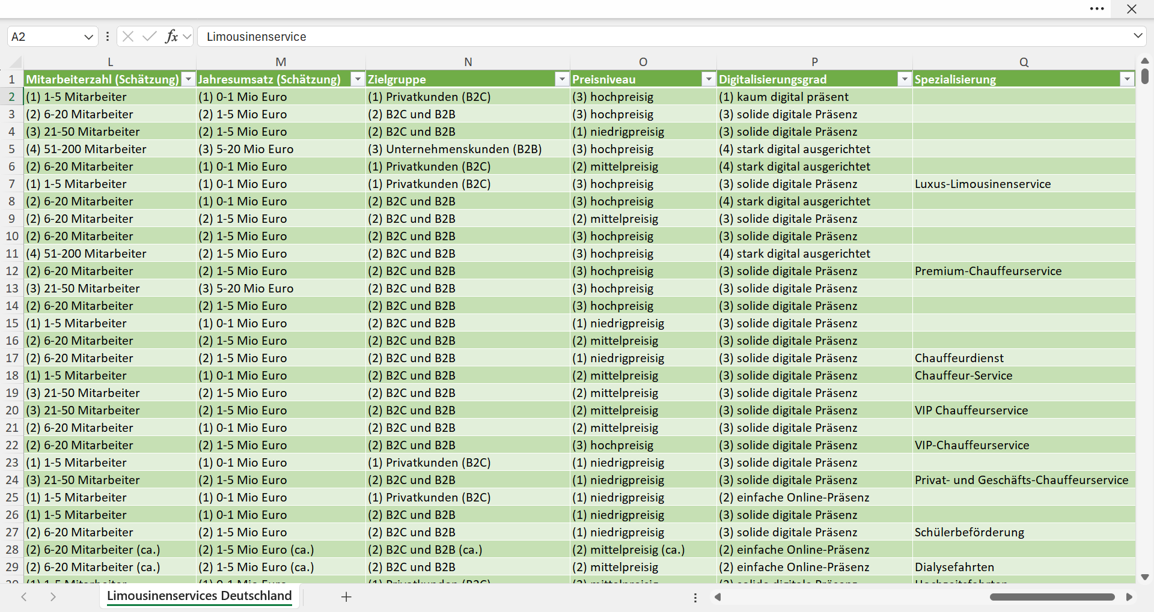This screenshot has width=1154, height=612.
Task: Select (2) einfache Online-Präsenz in row 25
Action: 814,497
